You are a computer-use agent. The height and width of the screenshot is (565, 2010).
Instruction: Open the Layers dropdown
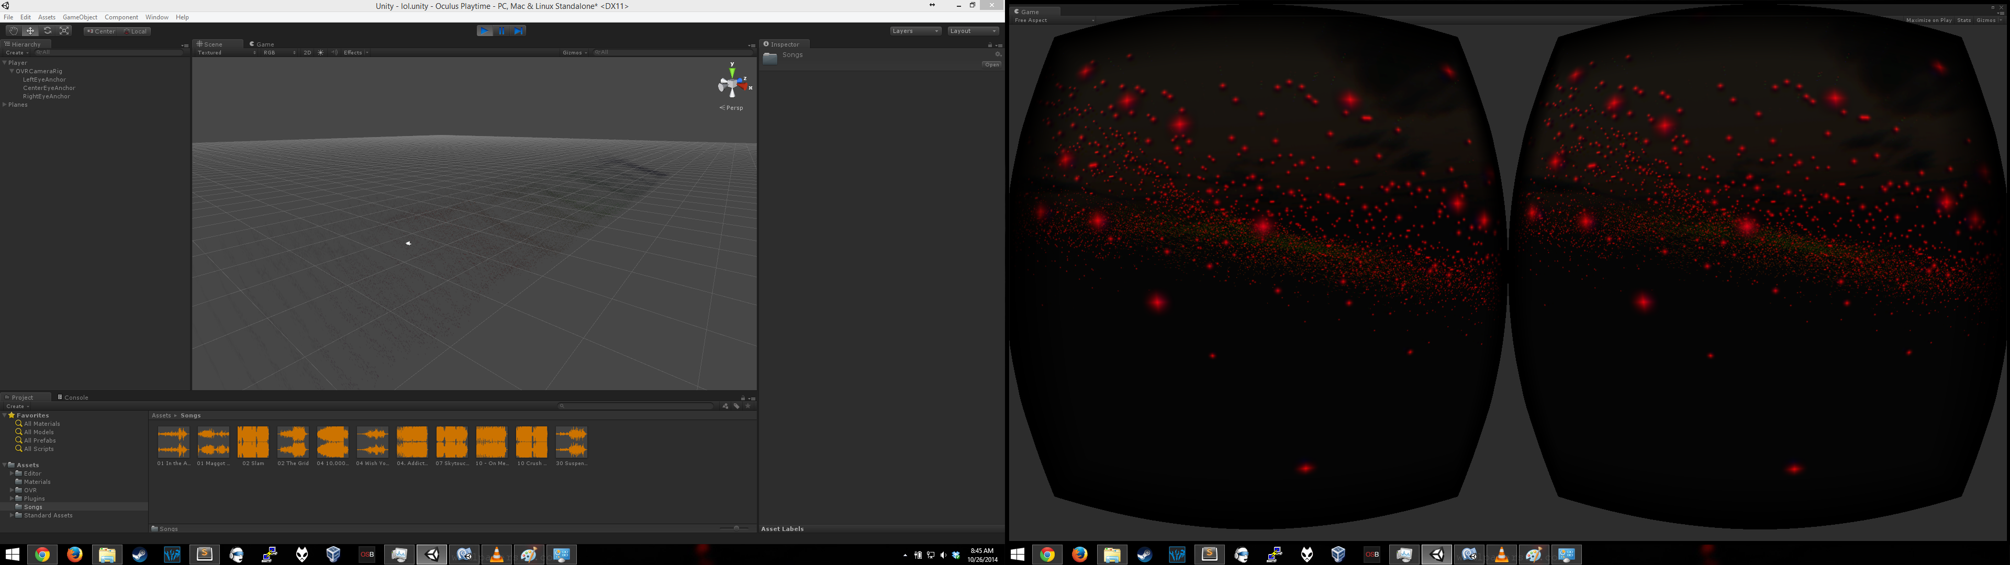coord(915,31)
